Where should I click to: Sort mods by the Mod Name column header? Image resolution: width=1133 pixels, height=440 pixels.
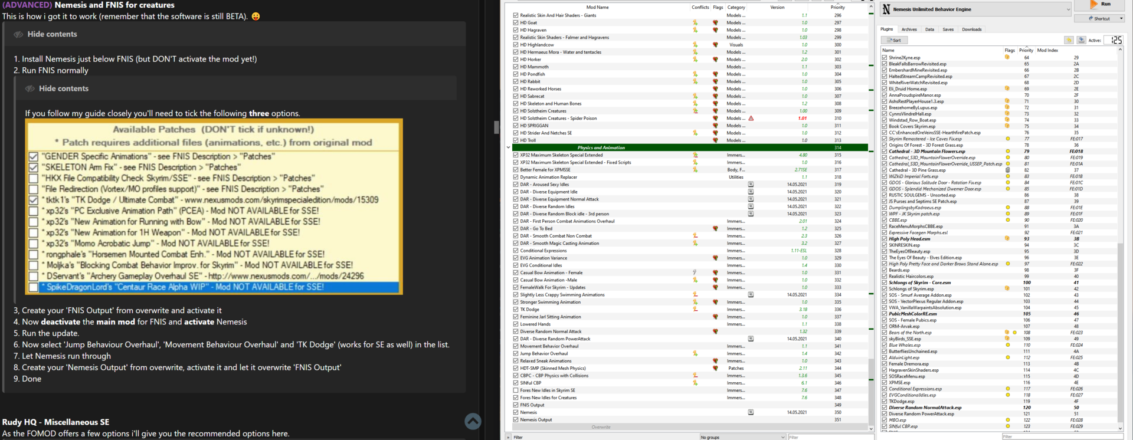coord(597,7)
